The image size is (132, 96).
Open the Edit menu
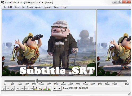pos(10,7)
